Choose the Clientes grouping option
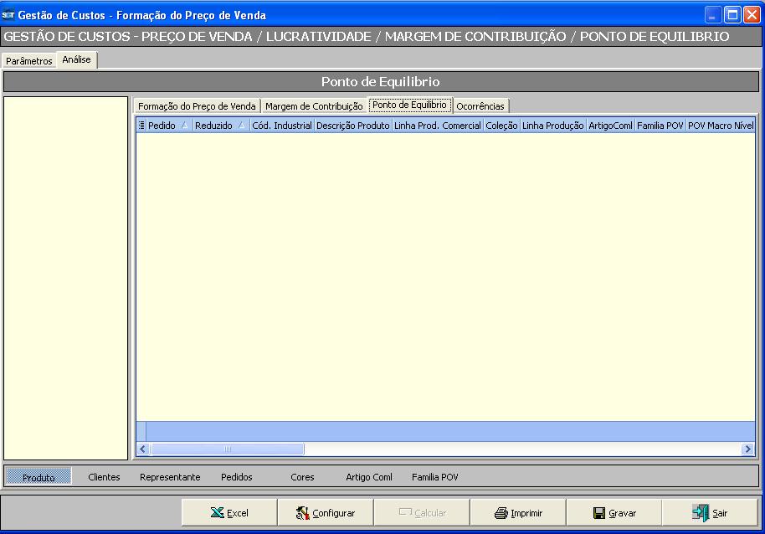Viewport: 765px width, 534px height. click(104, 477)
